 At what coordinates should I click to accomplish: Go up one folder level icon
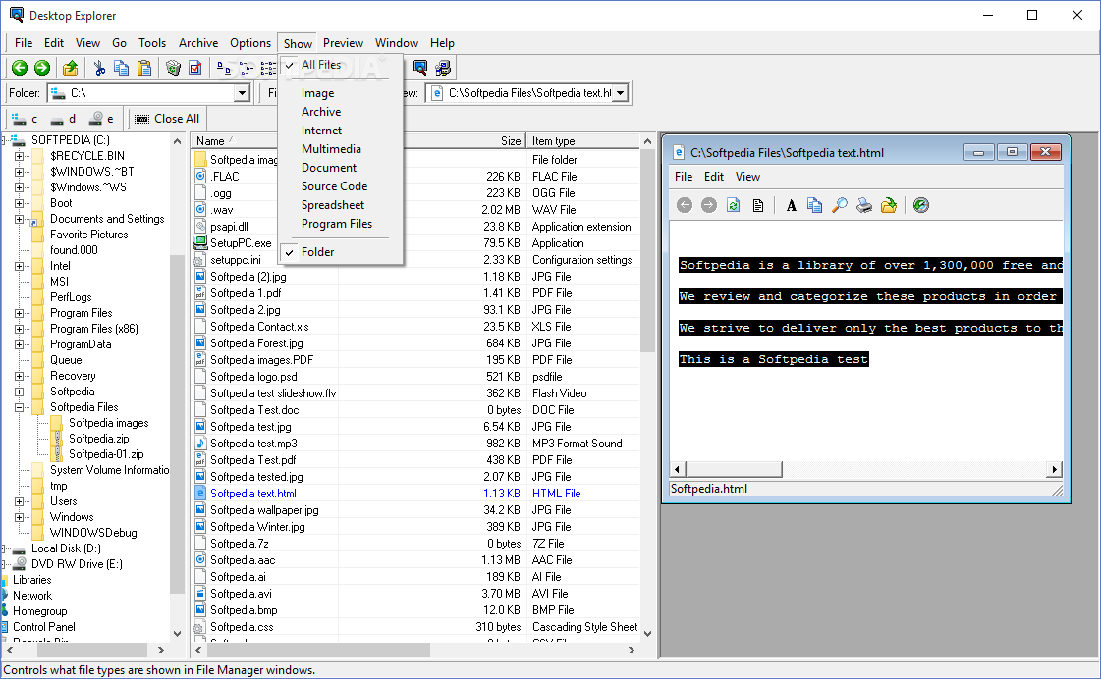click(70, 68)
